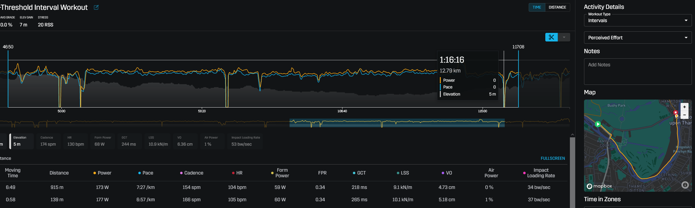Switch chart axis to DISTANCE

(557, 7)
